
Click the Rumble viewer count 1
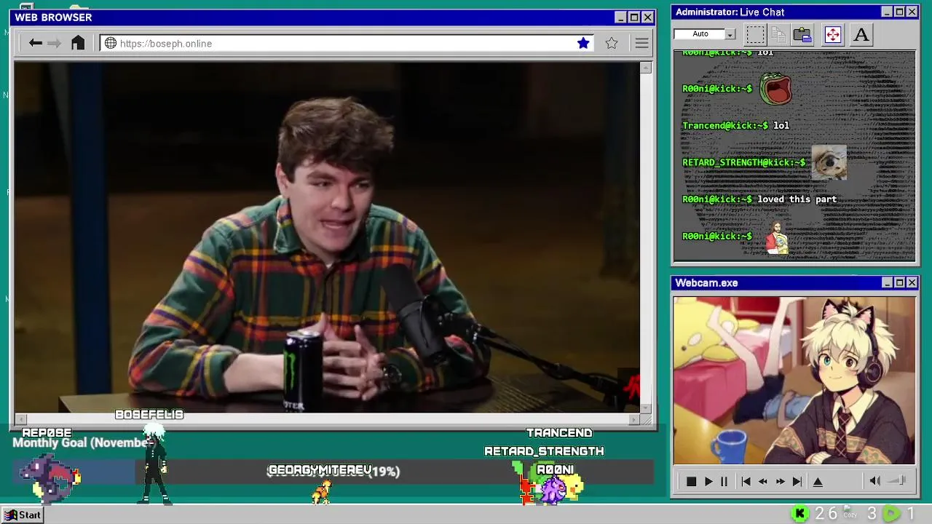910,514
